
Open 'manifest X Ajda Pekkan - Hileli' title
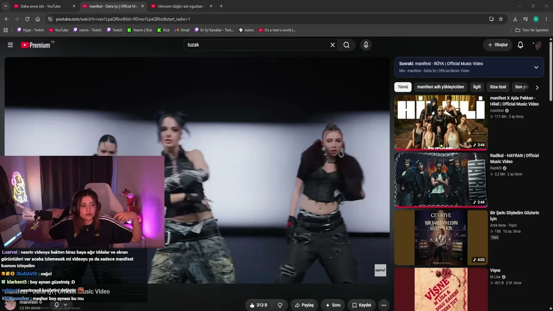(x=515, y=101)
